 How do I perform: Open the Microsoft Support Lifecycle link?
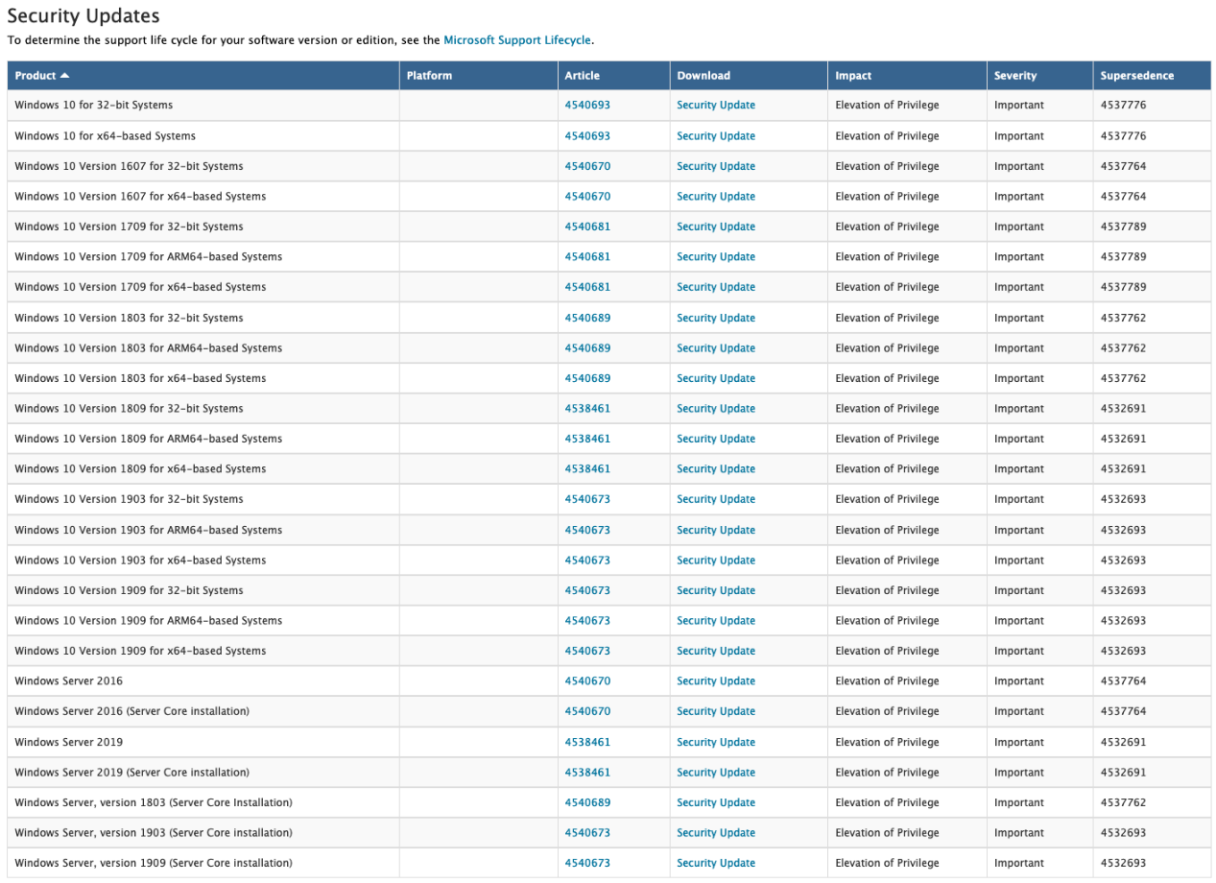[x=517, y=40]
